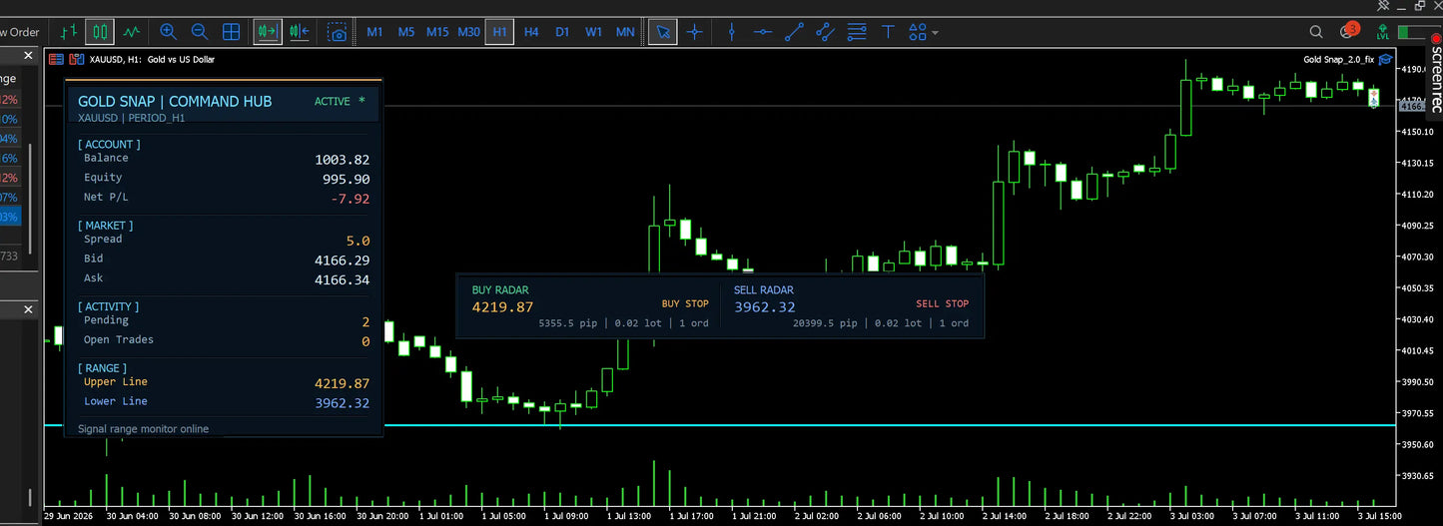Click the GOLD SNAP | COMMAND HUB title

pyautogui.click(x=175, y=102)
